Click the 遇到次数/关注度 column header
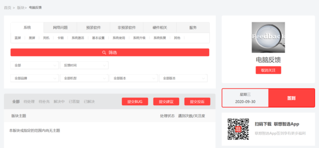The width and height of the screenshot is (319, 148). click(192, 116)
